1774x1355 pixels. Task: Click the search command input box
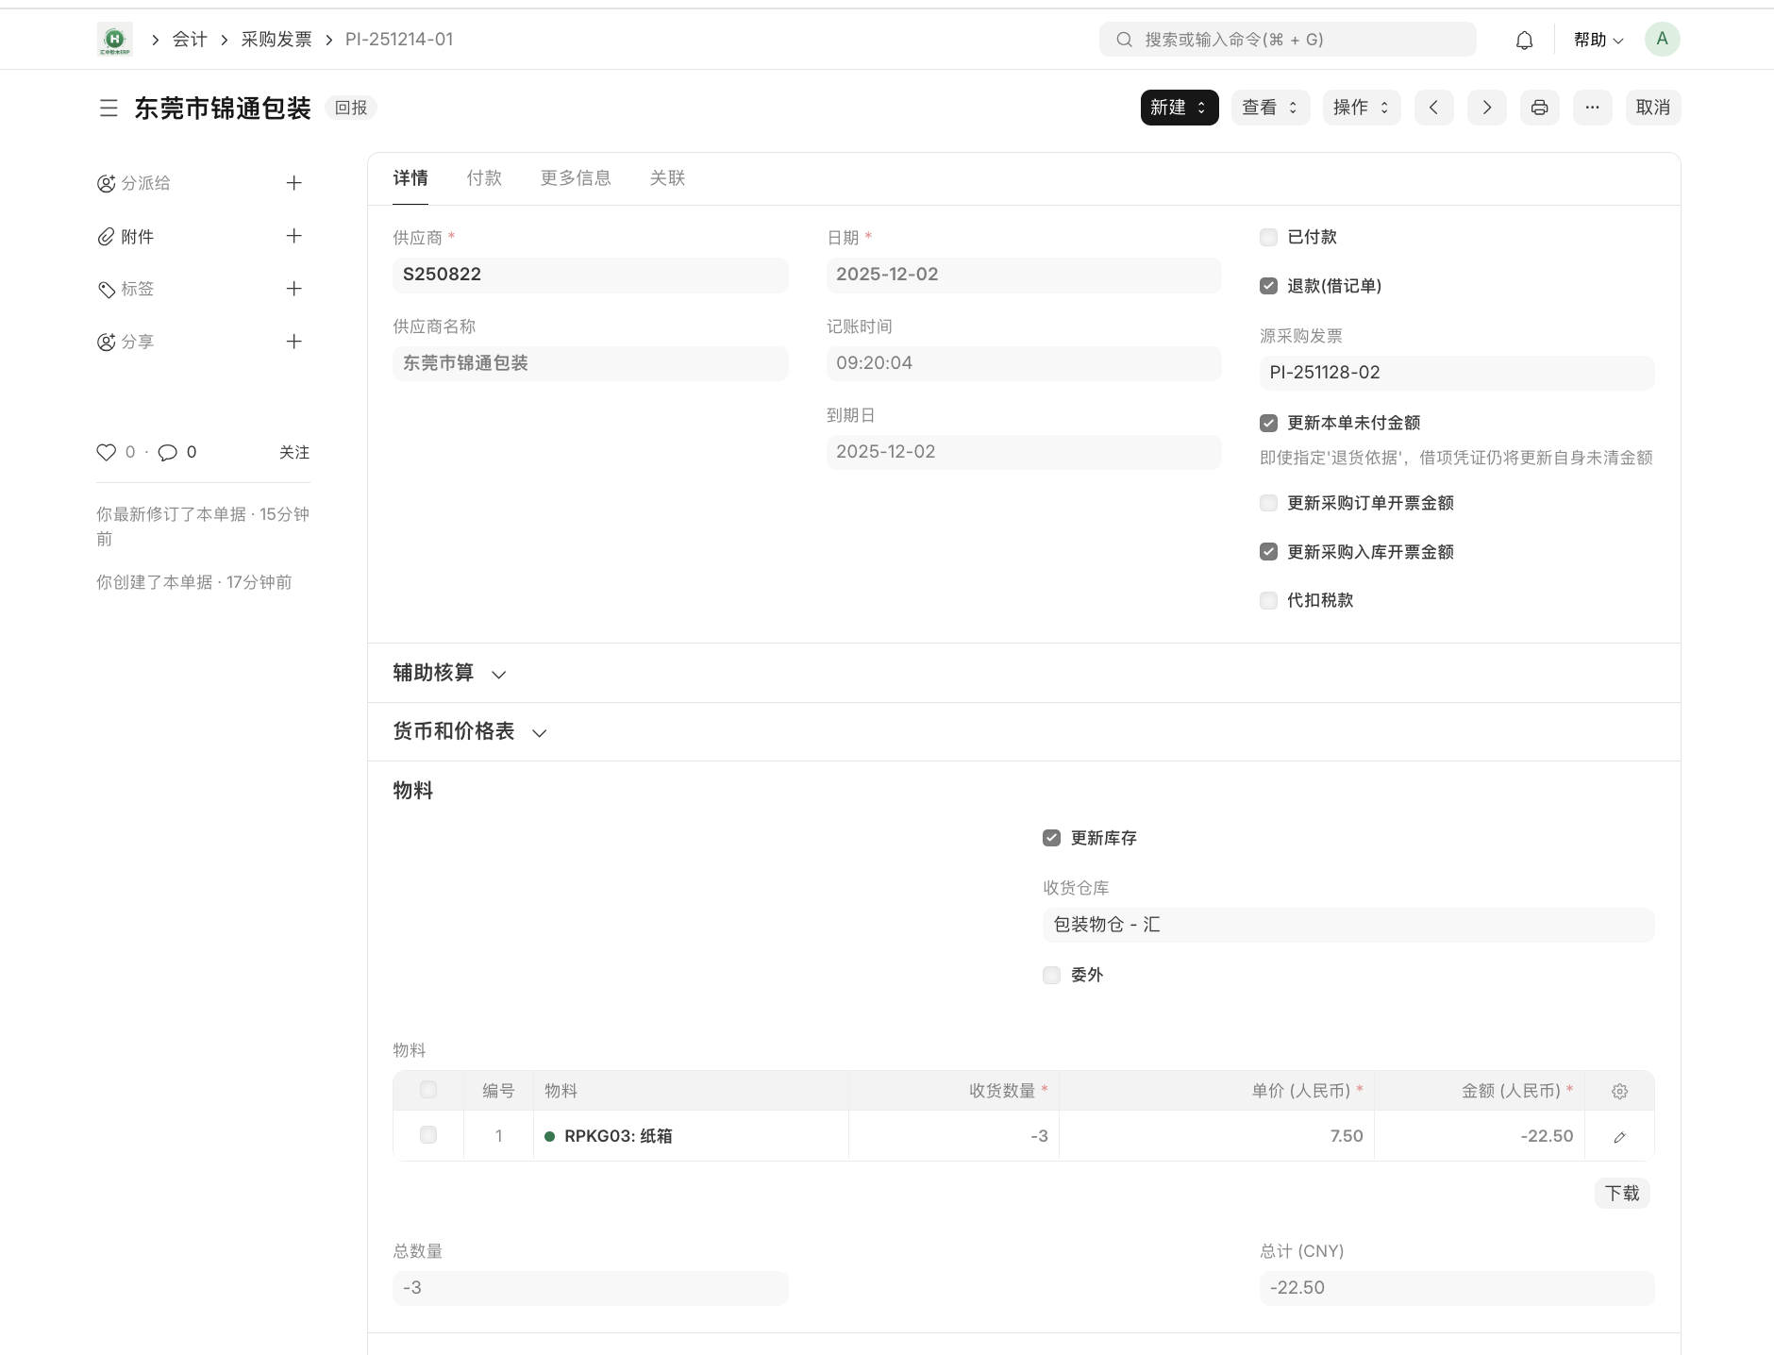click(1287, 40)
